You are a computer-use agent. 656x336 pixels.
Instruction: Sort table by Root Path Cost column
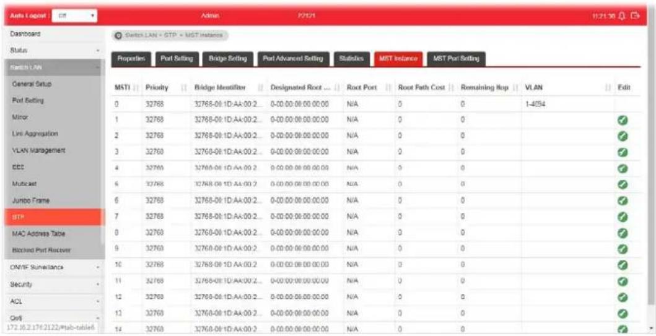[x=426, y=88]
